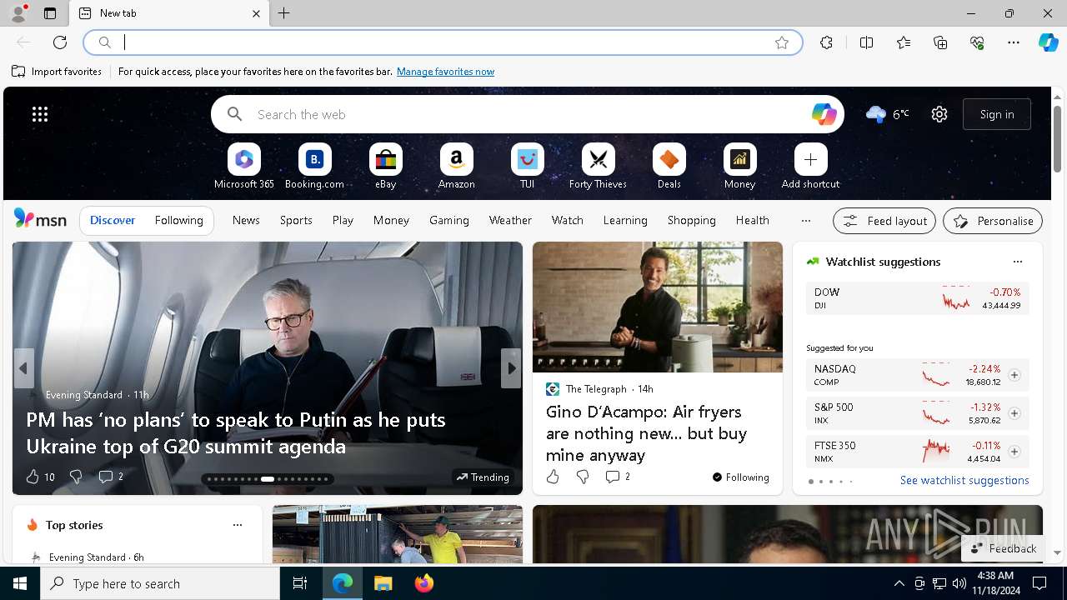Open the Windows Start menu

20,583
